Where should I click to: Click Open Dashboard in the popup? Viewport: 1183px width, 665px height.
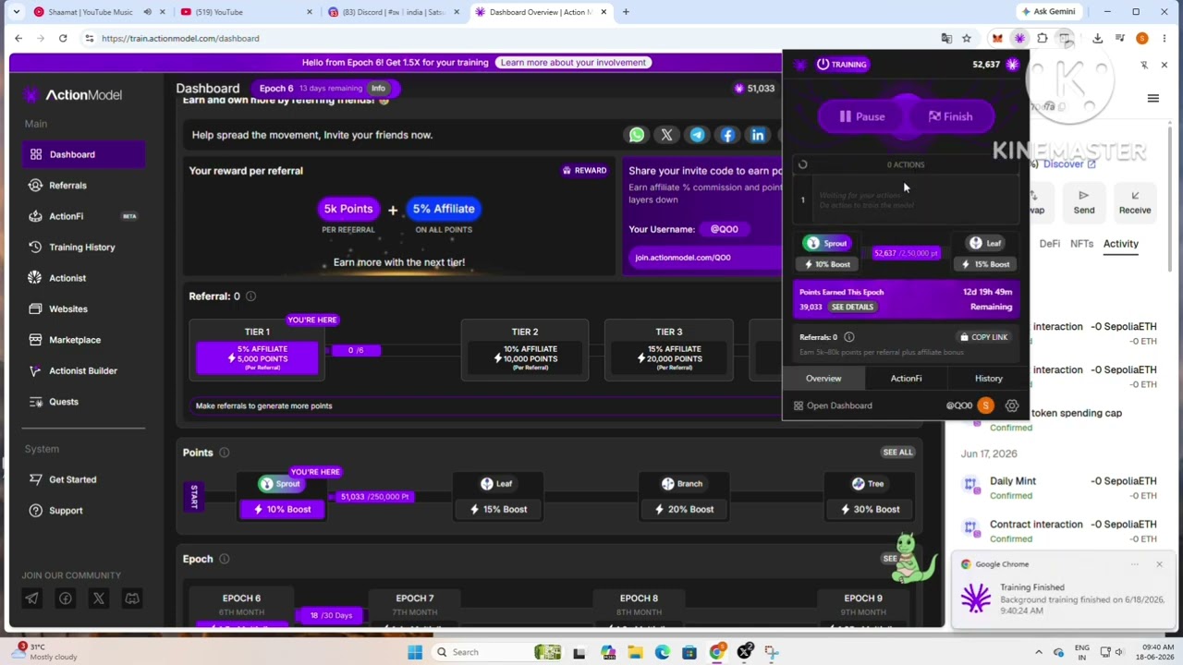click(x=833, y=405)
